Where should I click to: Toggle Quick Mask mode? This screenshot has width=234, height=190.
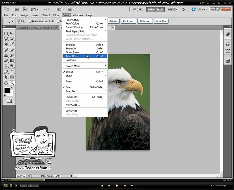(9, 101)
